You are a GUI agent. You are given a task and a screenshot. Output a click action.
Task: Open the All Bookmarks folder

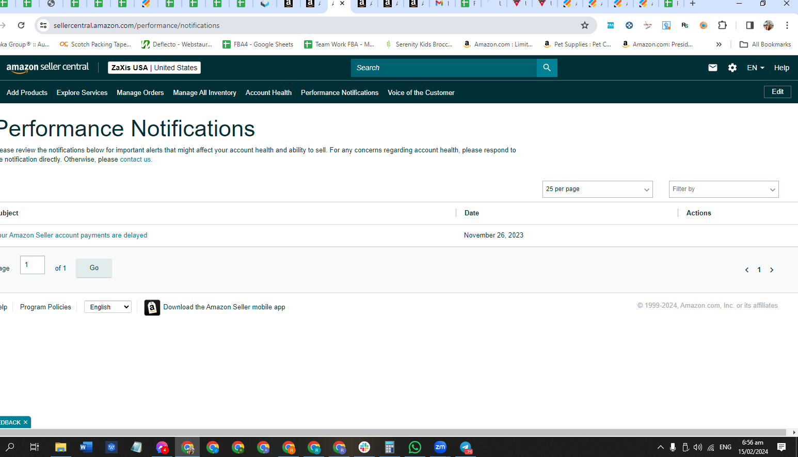click(x=765, y=44)
